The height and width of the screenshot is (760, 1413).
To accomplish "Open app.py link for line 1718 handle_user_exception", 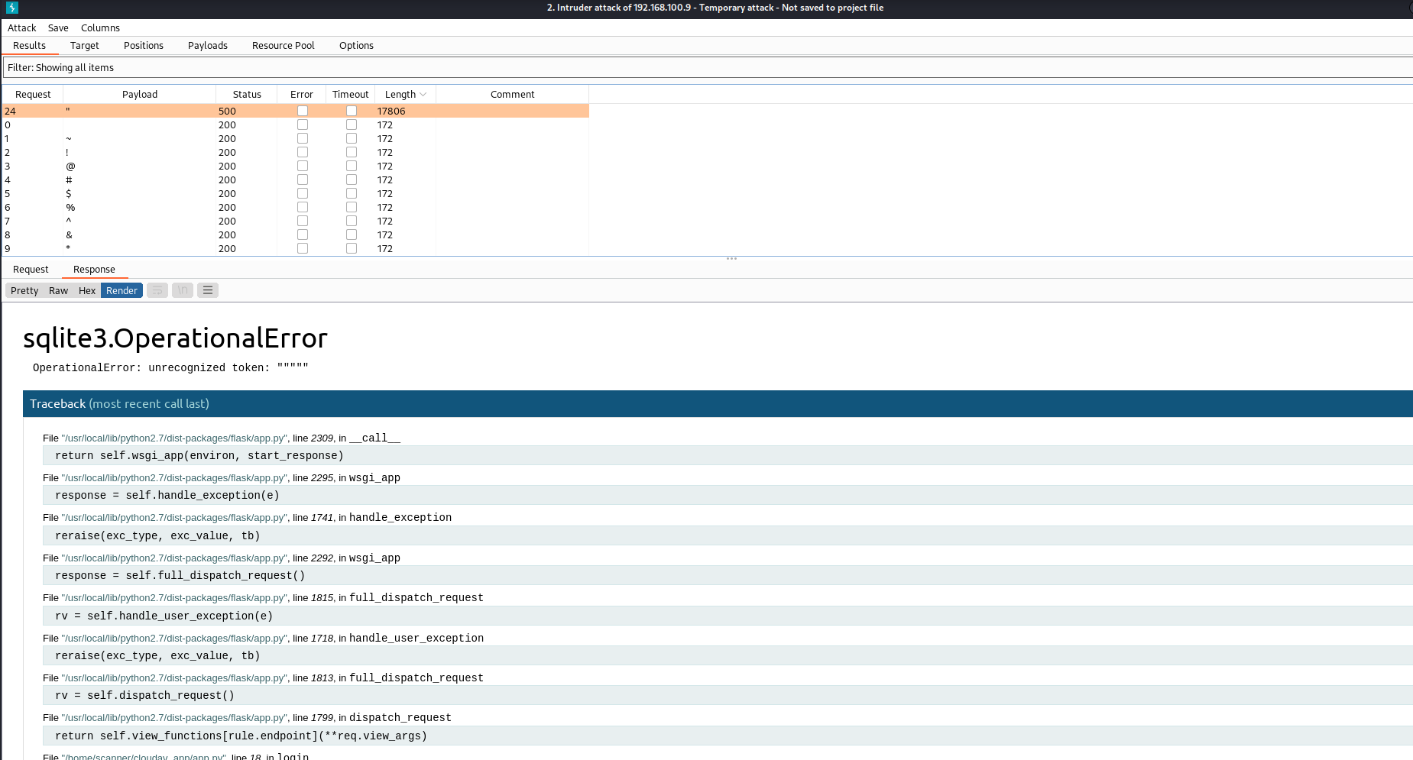I will [174, 639].
